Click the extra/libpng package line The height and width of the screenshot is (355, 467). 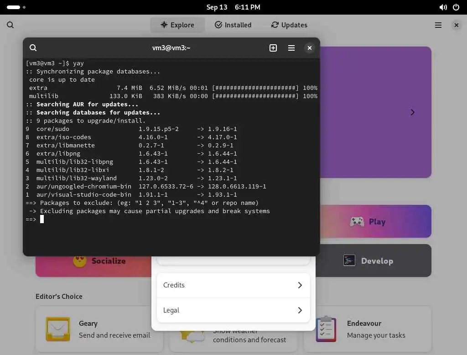131,153
